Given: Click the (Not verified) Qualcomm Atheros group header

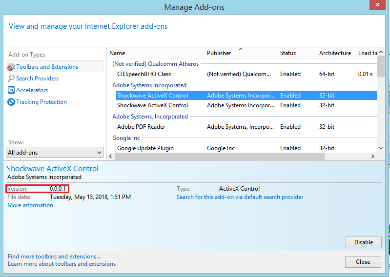Looking at the screenshot, I should pos(155,64).
